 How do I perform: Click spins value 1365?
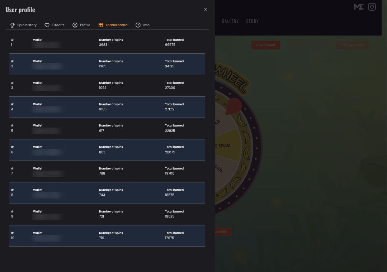coord(103,66)
